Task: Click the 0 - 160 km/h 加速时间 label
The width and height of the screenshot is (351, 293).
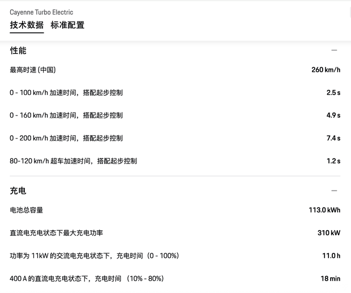Action: coord(66,115)
